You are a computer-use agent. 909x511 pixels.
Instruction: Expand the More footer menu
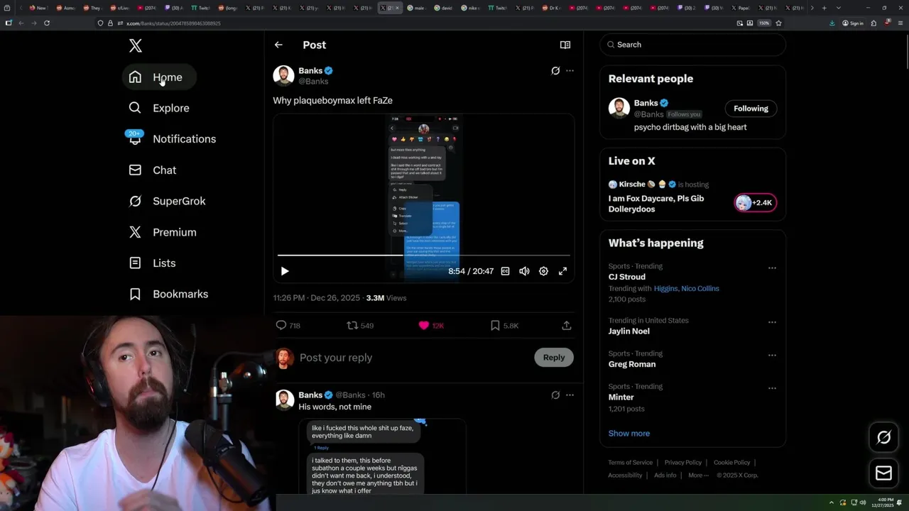698,476
